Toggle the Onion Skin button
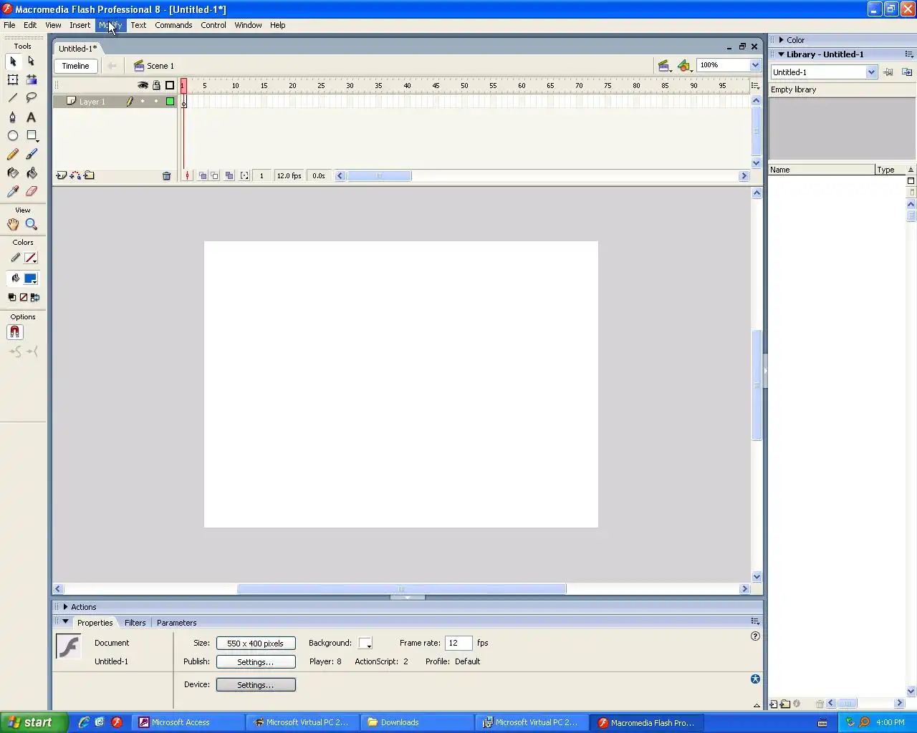 (203, 175)
